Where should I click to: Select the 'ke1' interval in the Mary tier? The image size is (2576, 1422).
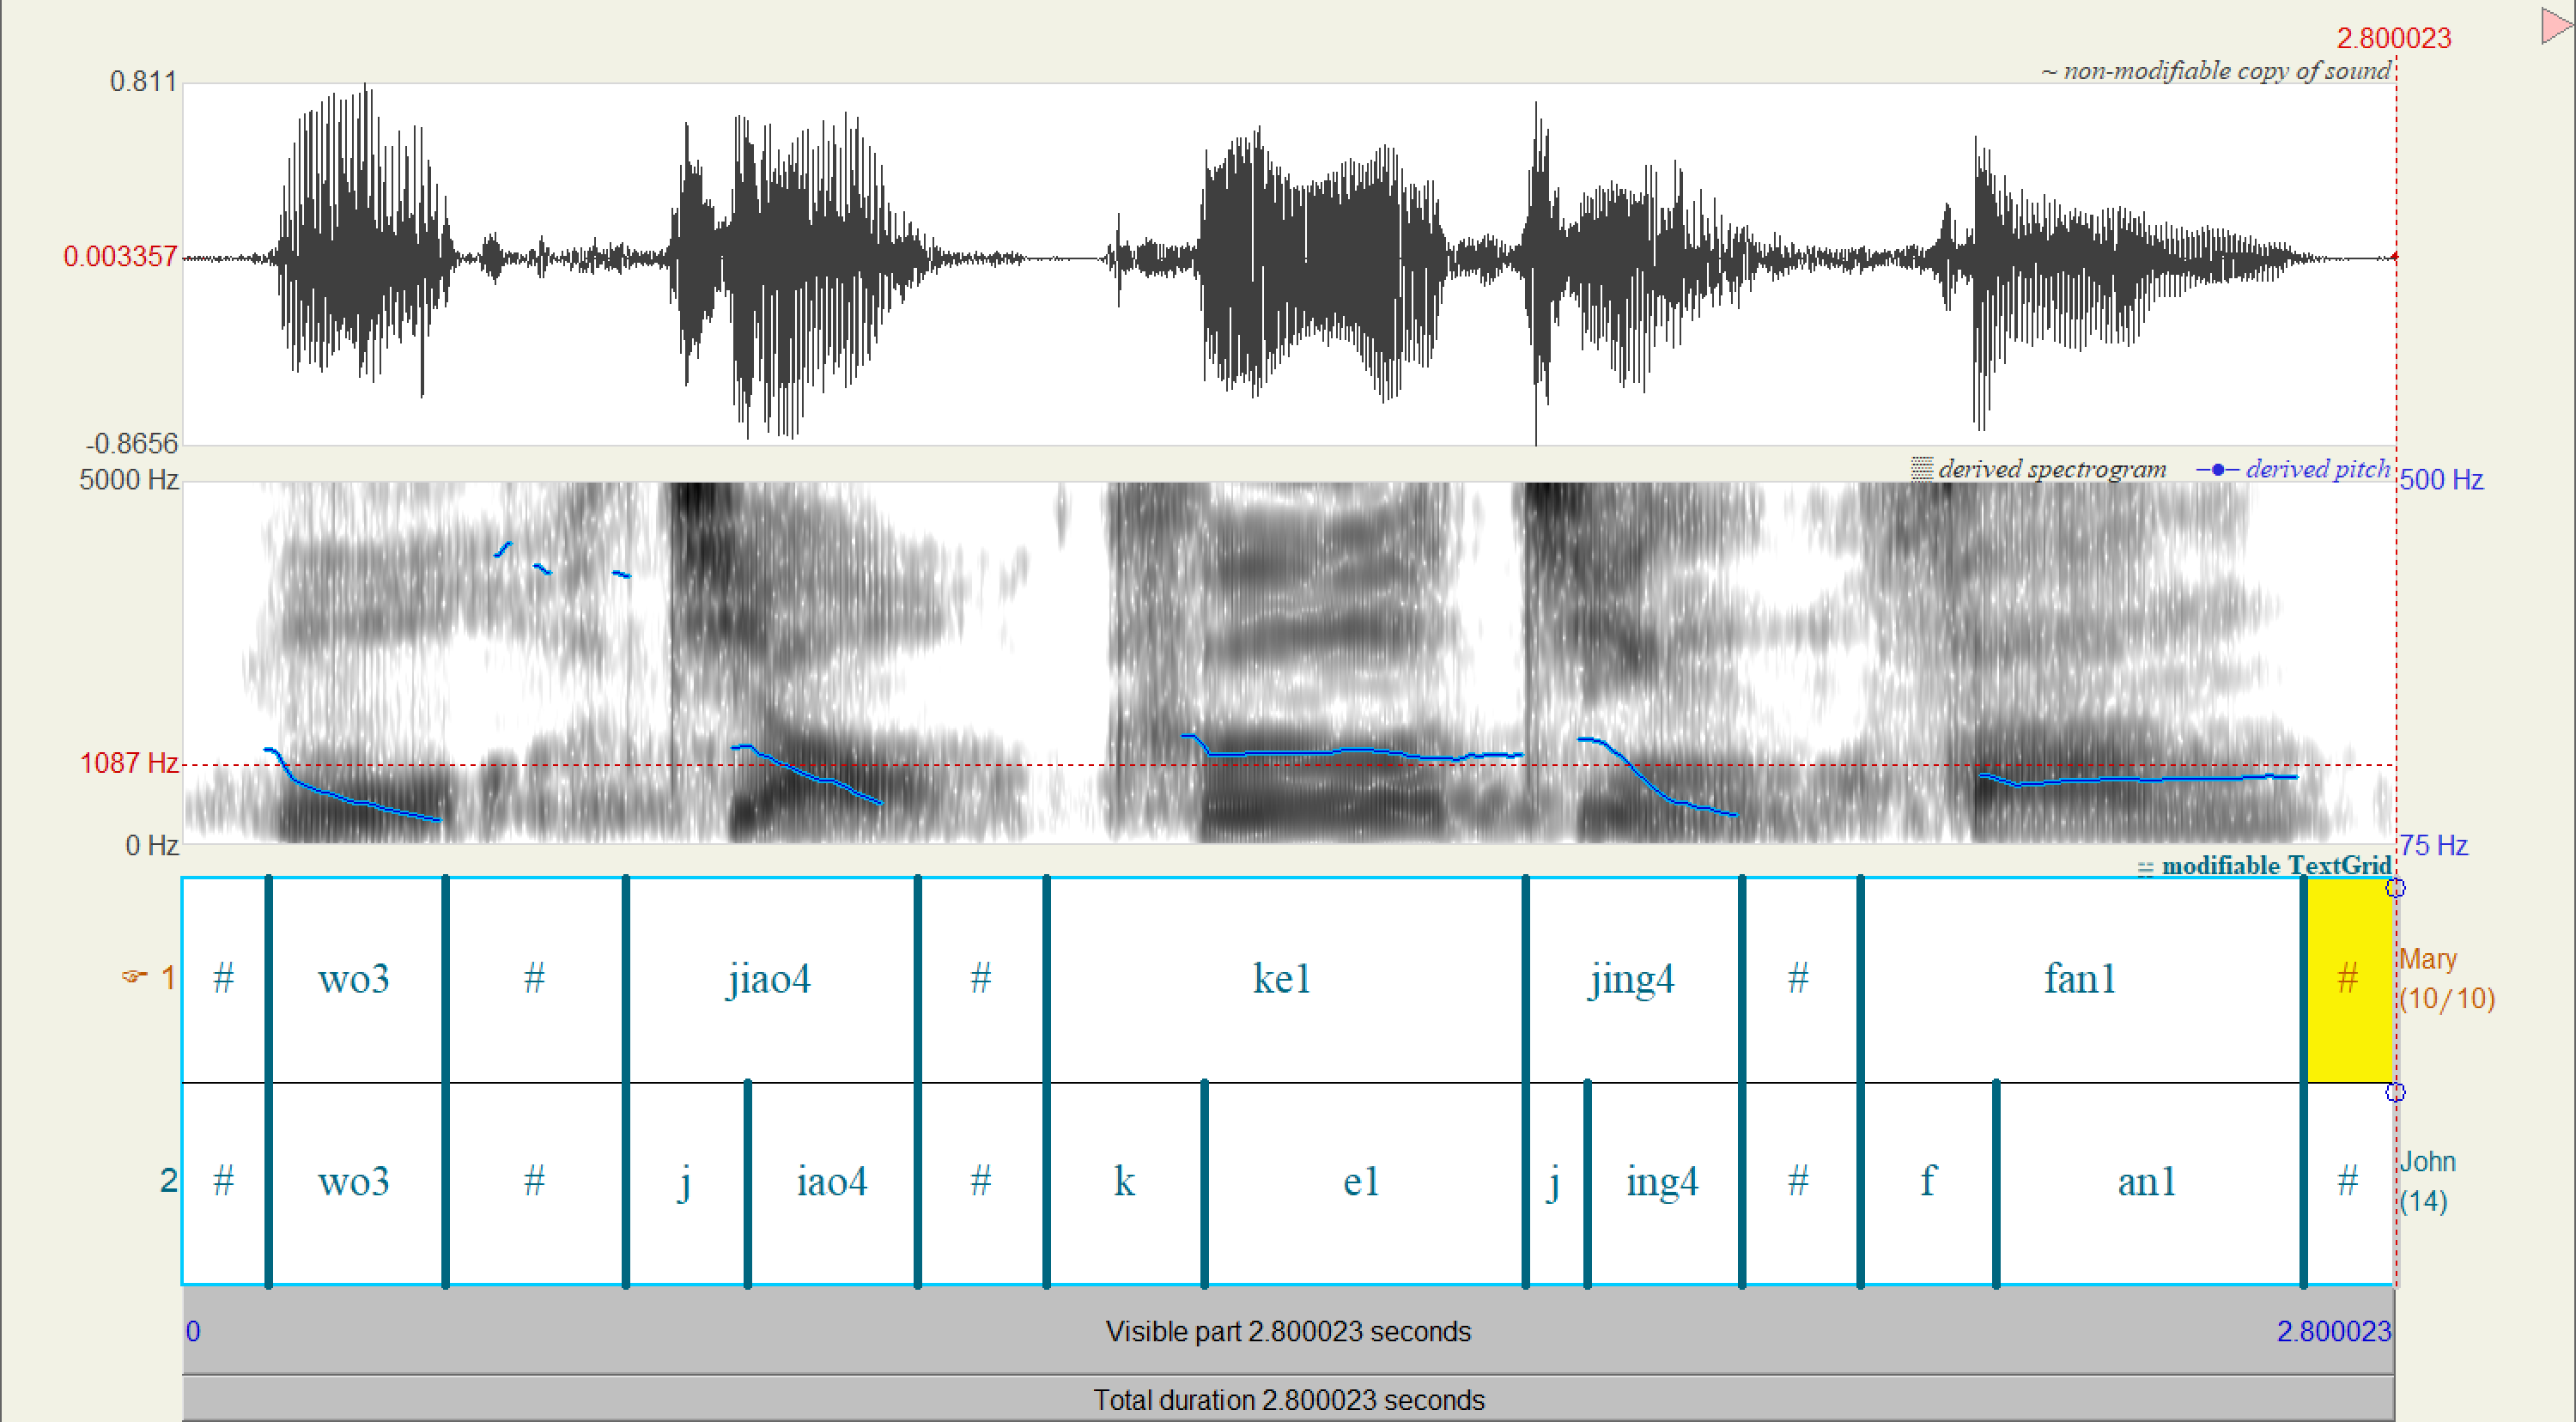[x=1282, y=978]
